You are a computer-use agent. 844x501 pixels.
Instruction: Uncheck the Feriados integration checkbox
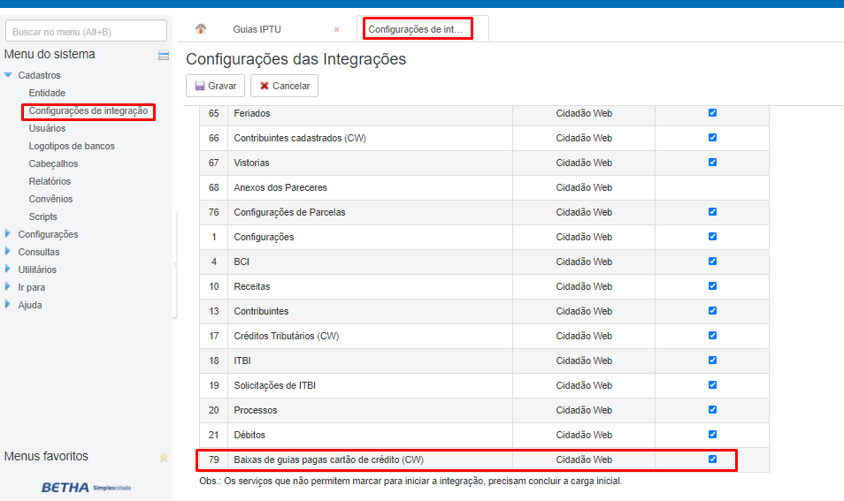click(712, 113)
